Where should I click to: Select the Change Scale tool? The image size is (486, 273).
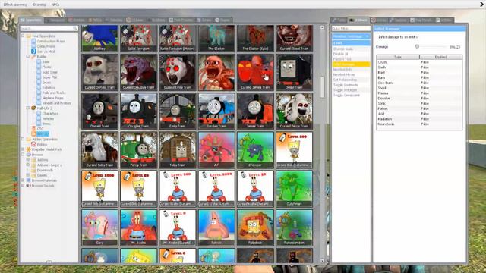coord(351,49)
